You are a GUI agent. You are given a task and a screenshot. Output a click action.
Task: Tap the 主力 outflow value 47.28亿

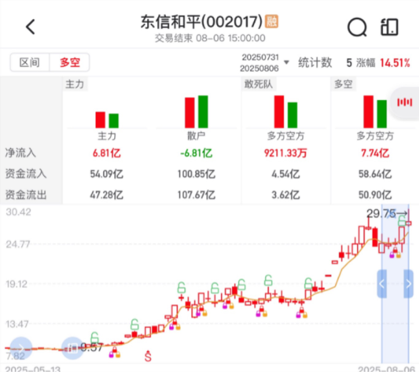pyautogui.click(x=107, y=195)
